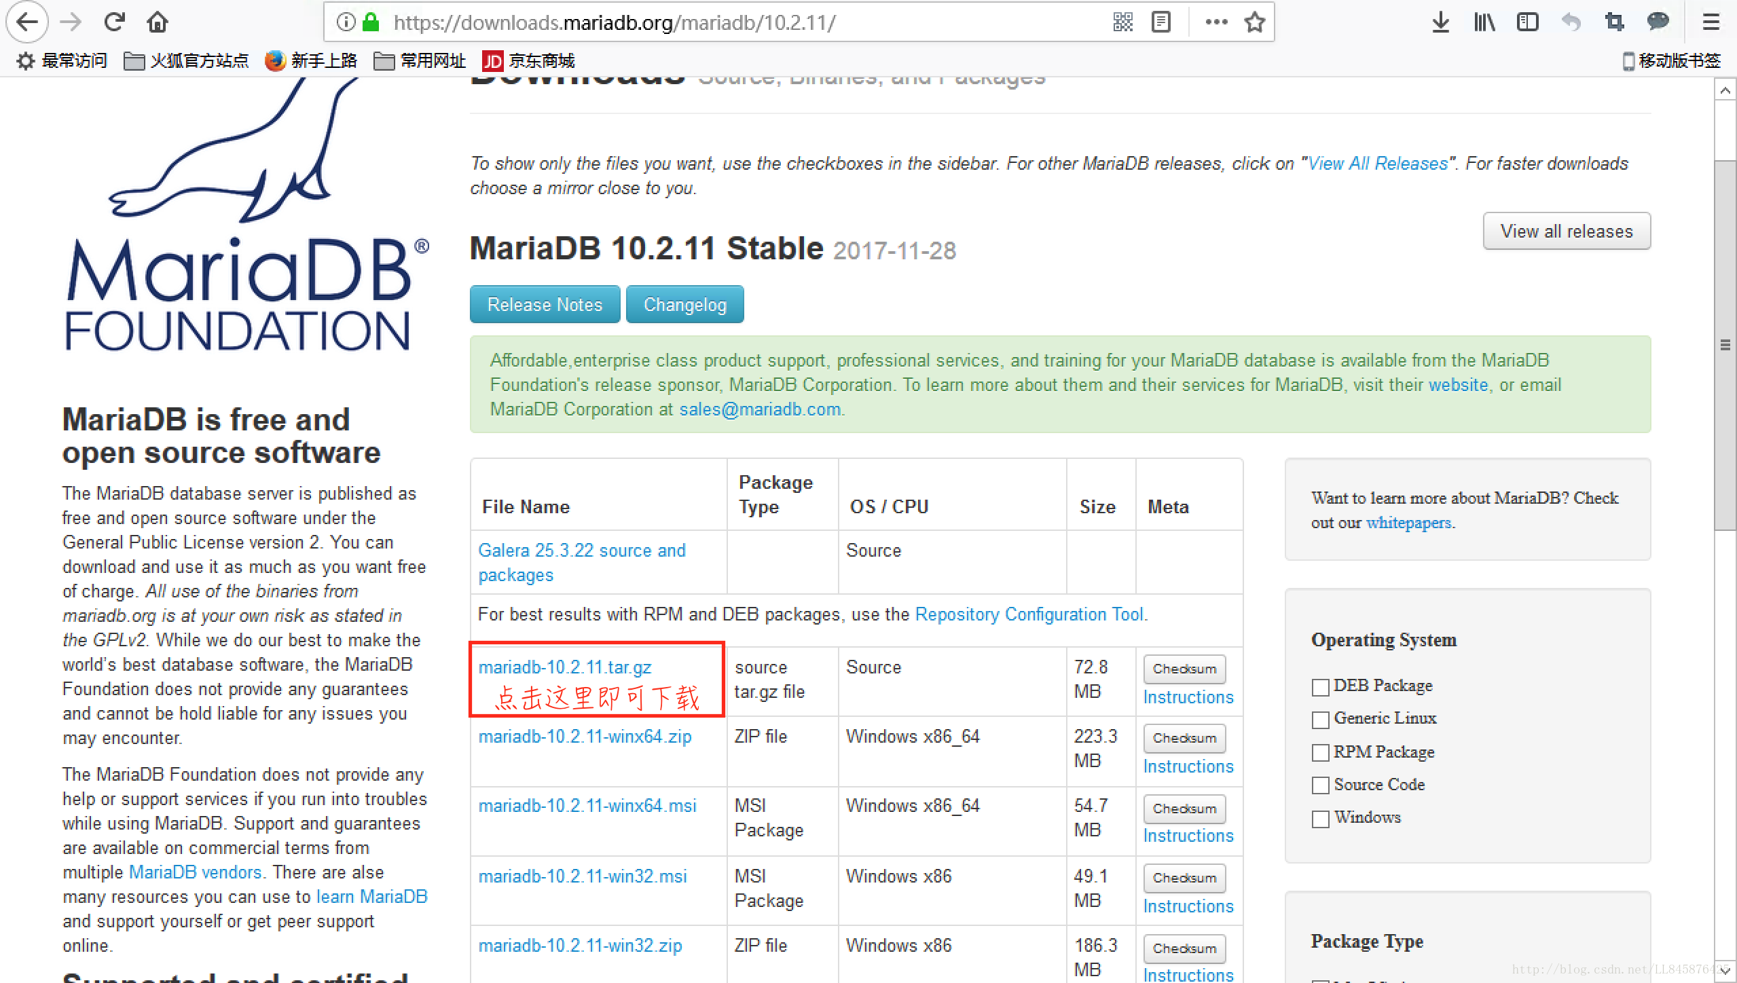
Task: Open the 移动版书签 bookmarks folder
Action: [x=1672, y=61]
